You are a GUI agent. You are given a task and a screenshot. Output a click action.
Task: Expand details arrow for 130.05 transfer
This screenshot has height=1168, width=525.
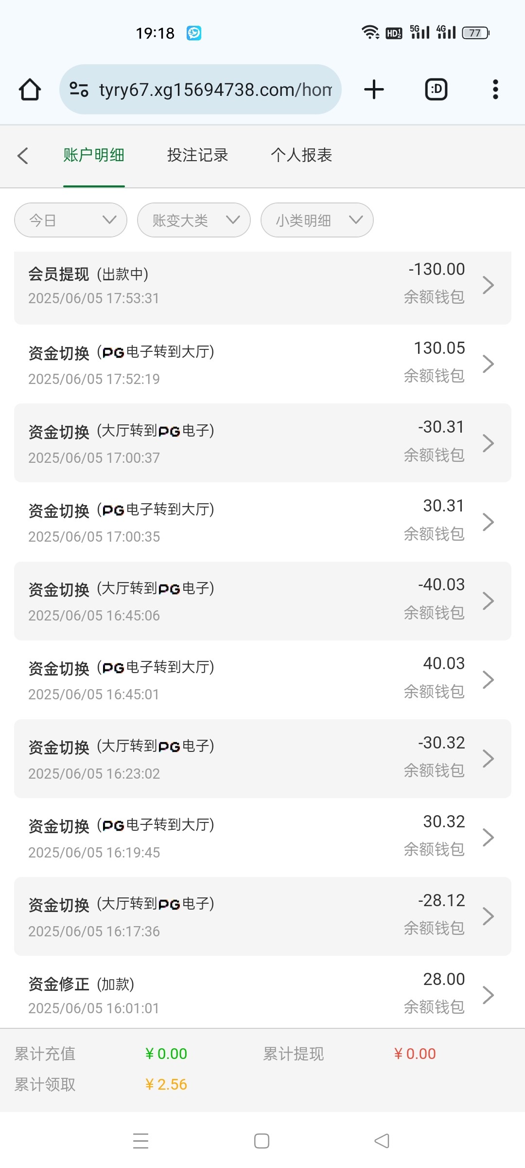pyautogui.click(x=488, y=364)
